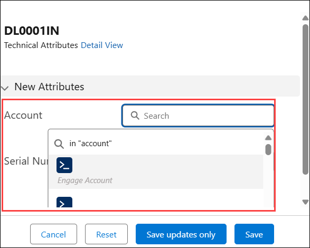
Task: Click the blue Save button
Action: (x=254, y=234)
